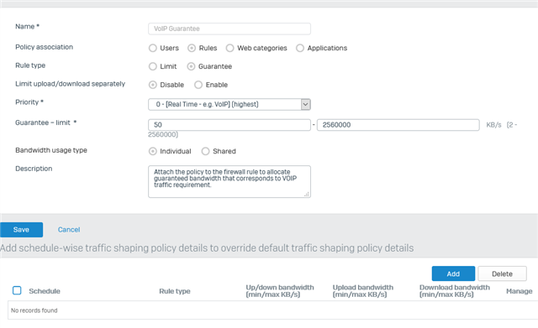Viewport: 538px width, 328px height.
Task: Click the Add schedule button
Action: (453, 273)
